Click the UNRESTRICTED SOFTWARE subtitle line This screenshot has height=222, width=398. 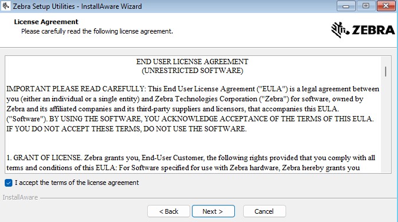pyautogui.click(x=192, y=70)
